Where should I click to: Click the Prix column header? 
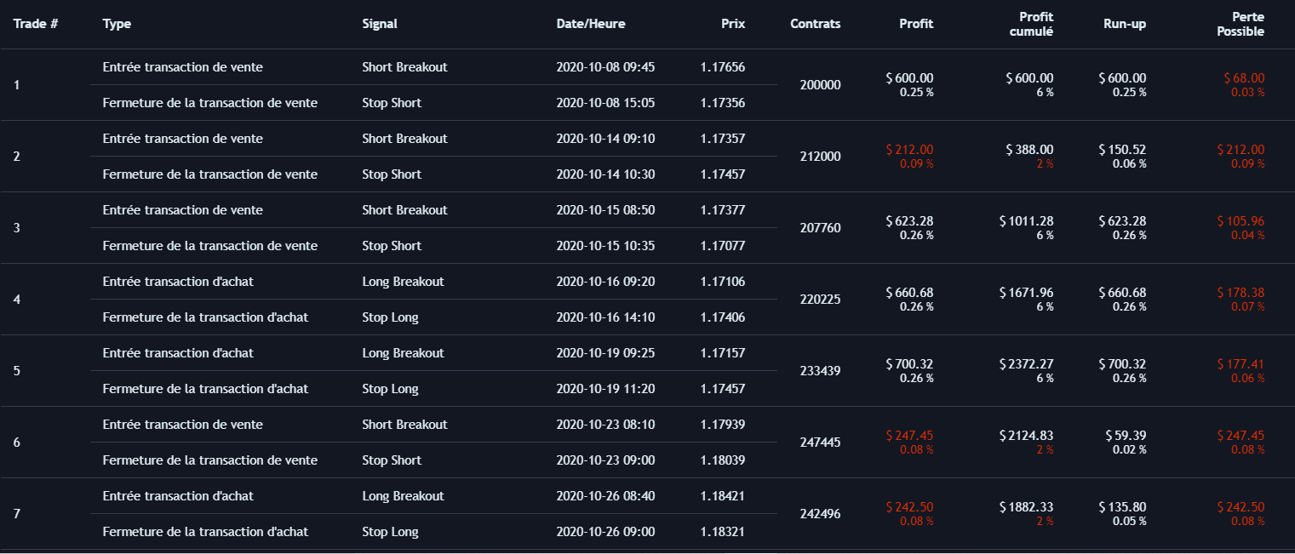click(733, 24)
